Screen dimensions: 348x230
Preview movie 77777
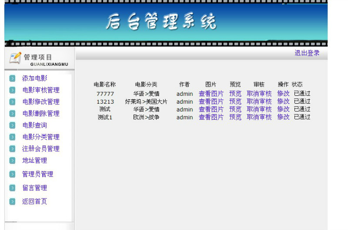pyautogui.click(x=235, y=94)
